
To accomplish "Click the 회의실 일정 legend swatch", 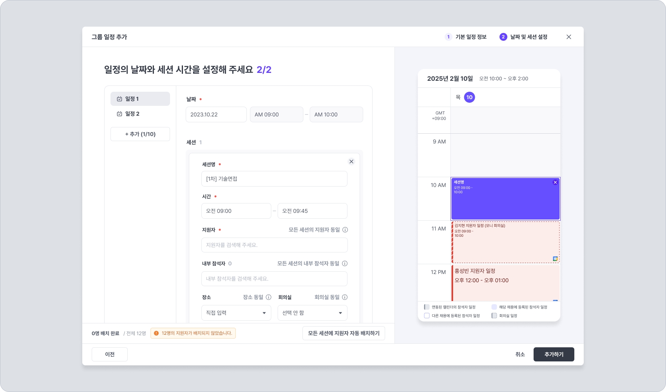I will (494, 316).
